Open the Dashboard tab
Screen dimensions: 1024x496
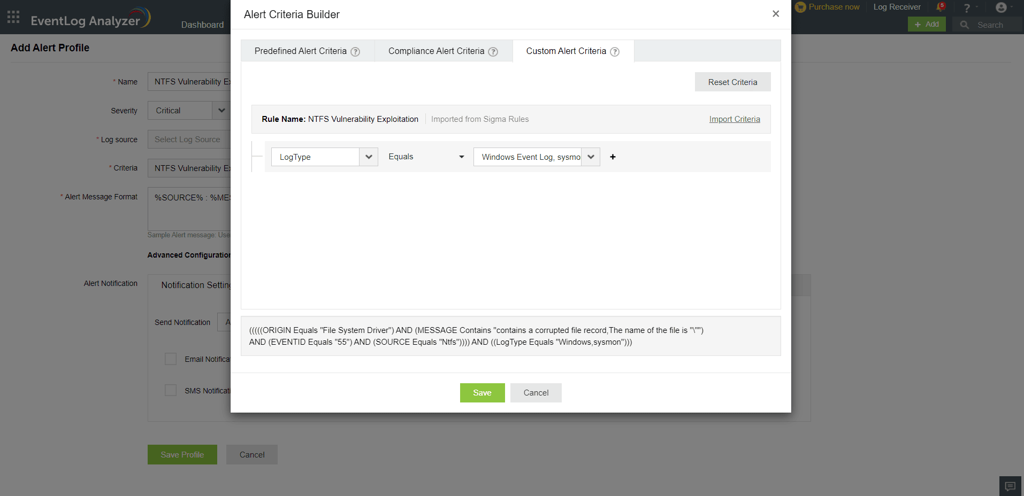(x=202, y=25)
